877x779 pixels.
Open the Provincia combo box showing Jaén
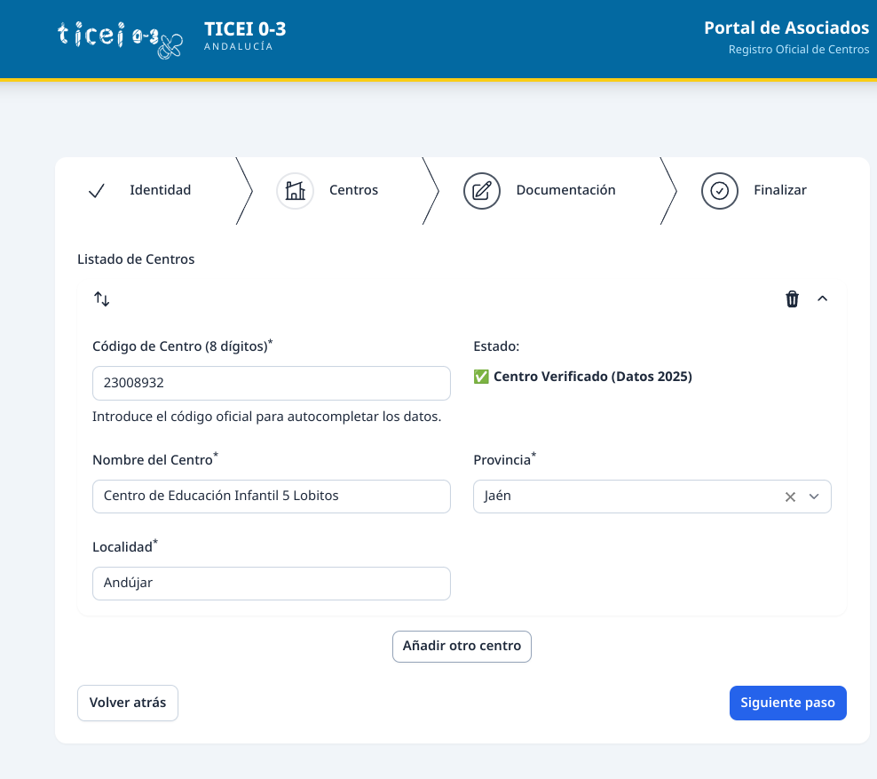pyautogui.click(x=621, y=497)
